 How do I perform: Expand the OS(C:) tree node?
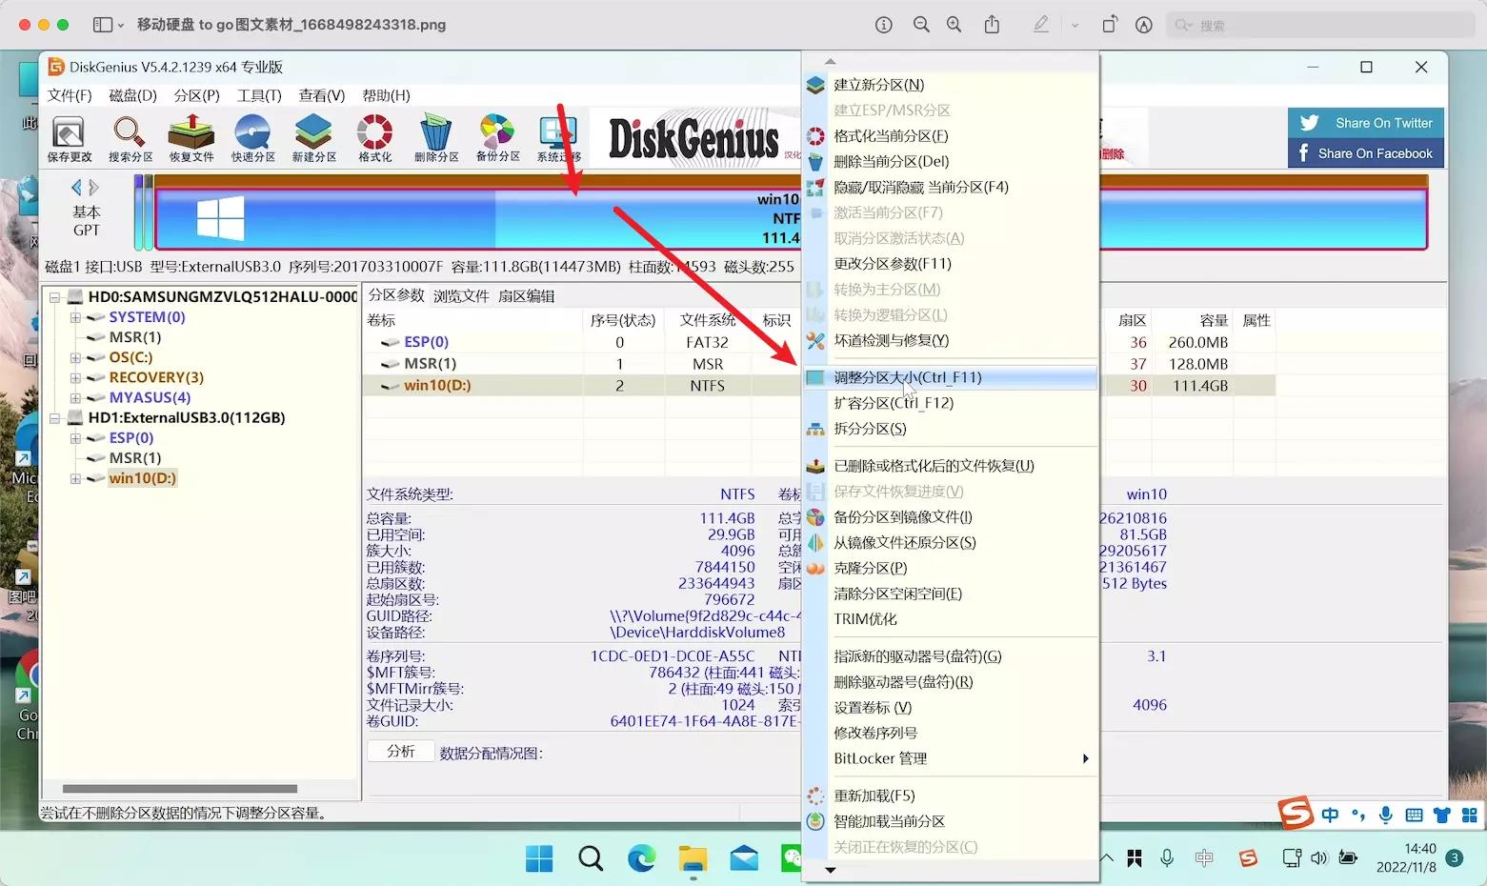(x=76, y=357)
